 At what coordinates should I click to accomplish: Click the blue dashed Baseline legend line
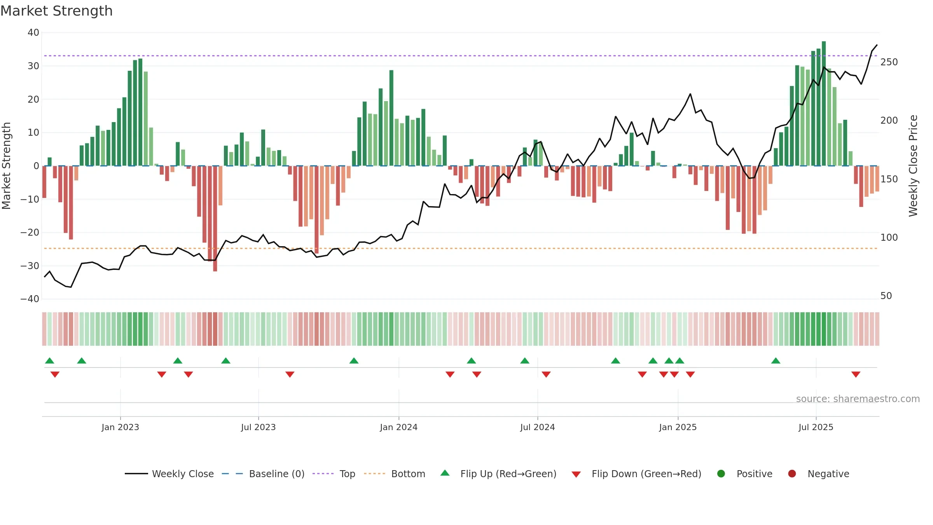(x=232, y=474)
